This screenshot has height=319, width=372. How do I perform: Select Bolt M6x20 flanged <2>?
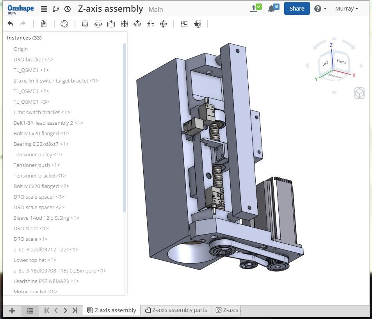pyautogui.click(x=41, y=186)
